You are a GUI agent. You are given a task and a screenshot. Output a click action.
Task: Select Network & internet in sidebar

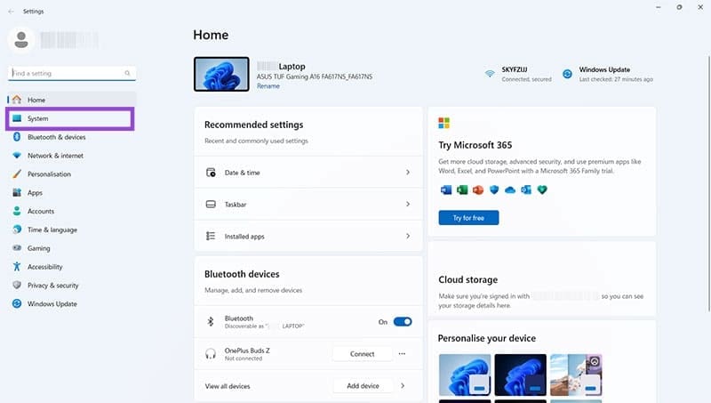click(55, 156)
